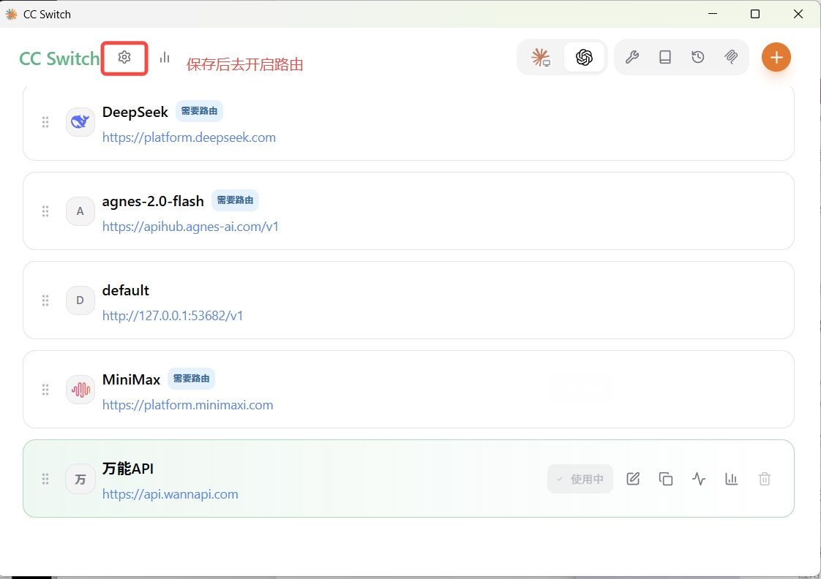Viewport: 821px width, 579px height.
Task: Click the CC Switch title bar app icon
Action: (11, 14)
